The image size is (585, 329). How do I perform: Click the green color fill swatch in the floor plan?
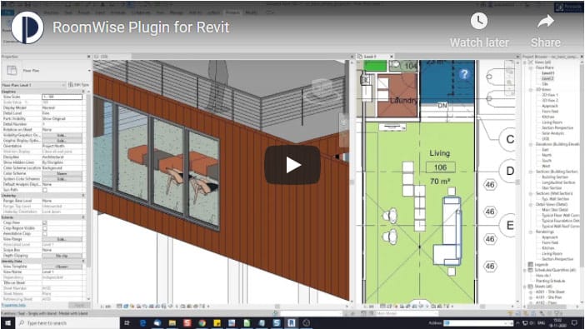[x=375, y=67]
